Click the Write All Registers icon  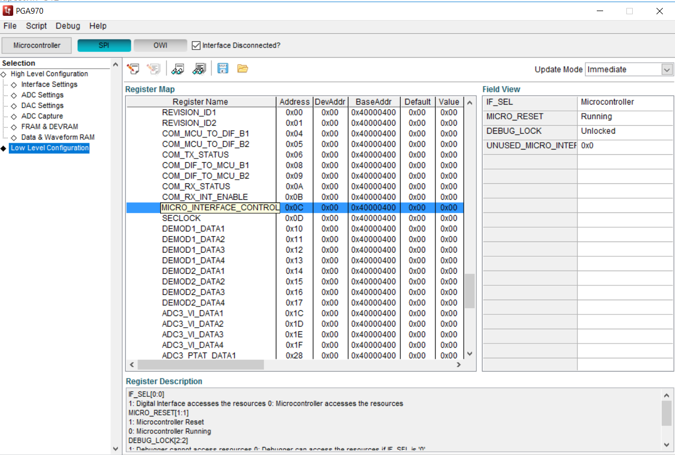[154, 69]
